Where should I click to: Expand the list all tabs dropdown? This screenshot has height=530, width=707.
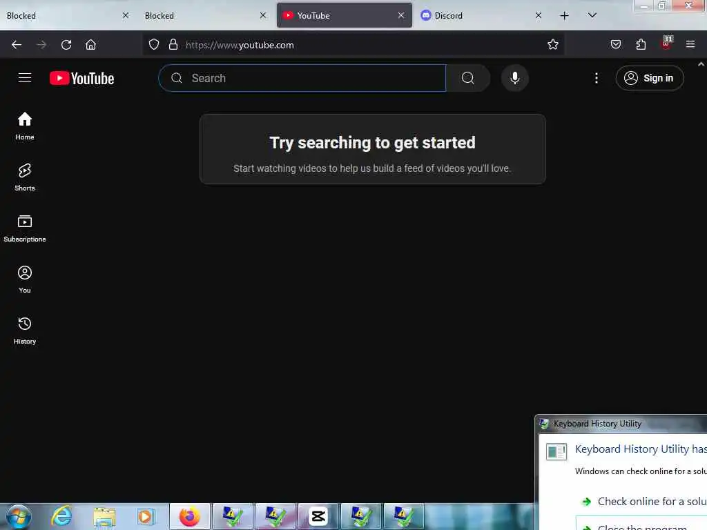[x=592, y=15]
